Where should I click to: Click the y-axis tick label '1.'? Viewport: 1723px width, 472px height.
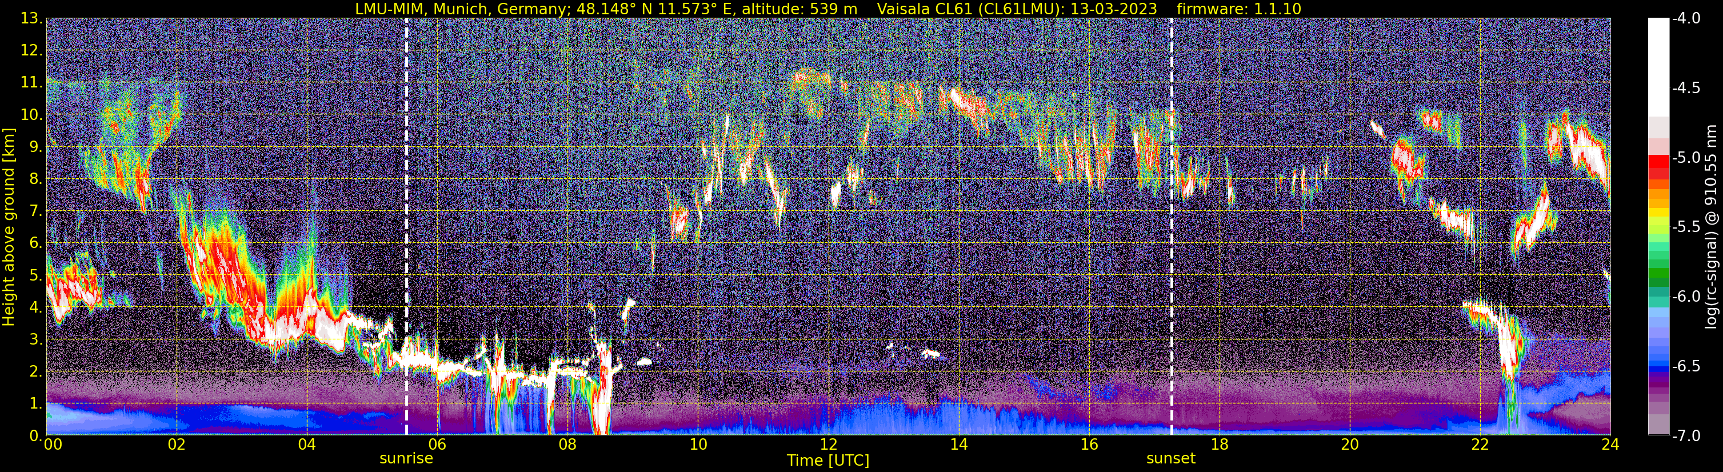tap(35, 404)
